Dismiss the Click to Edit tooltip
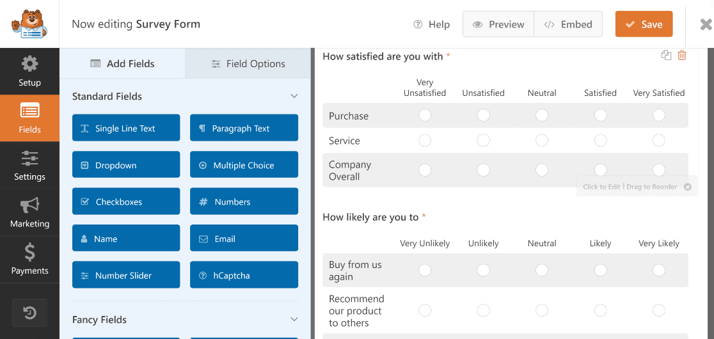This screenshot has height=339, width=714. (688, 187)
